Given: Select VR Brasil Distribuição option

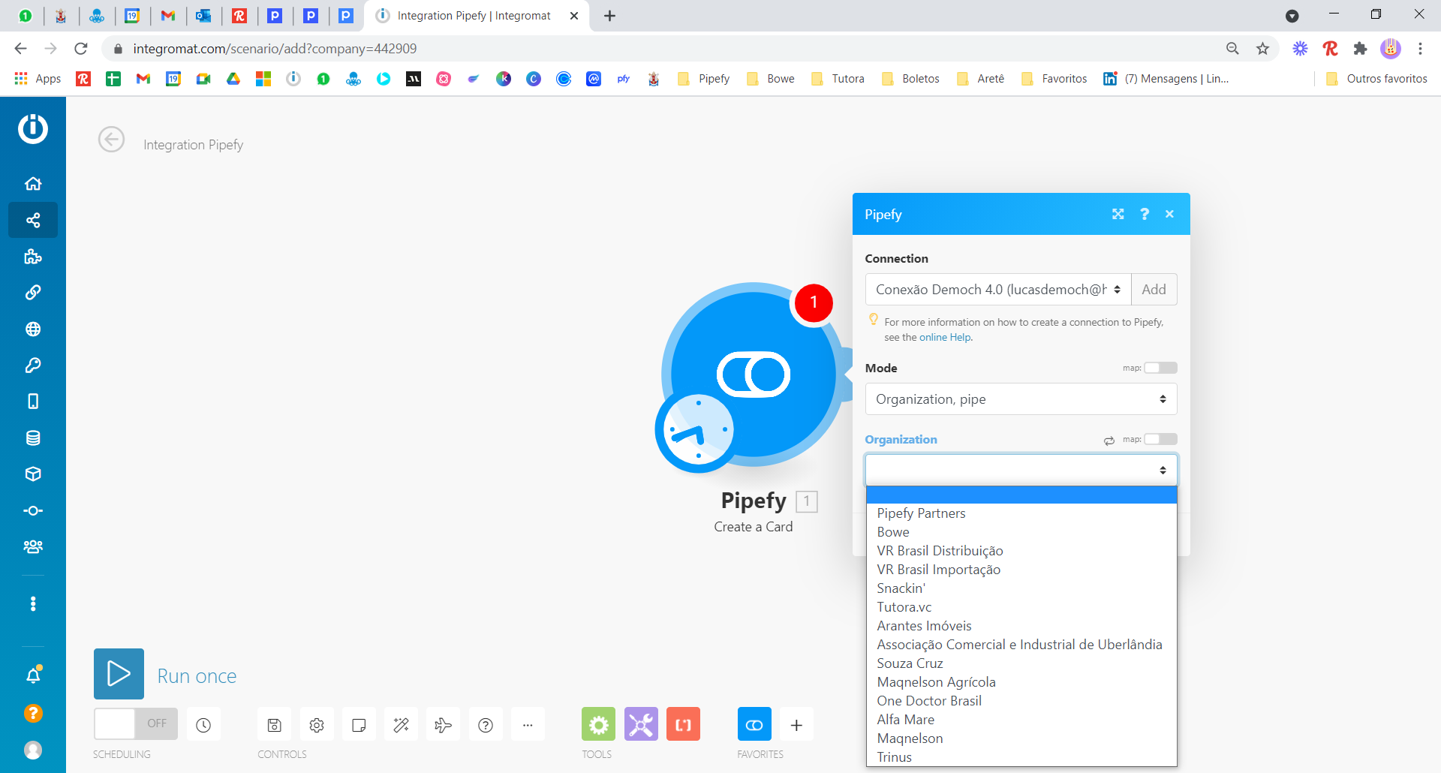Looking at the screenshot, I should (1021, 551).
